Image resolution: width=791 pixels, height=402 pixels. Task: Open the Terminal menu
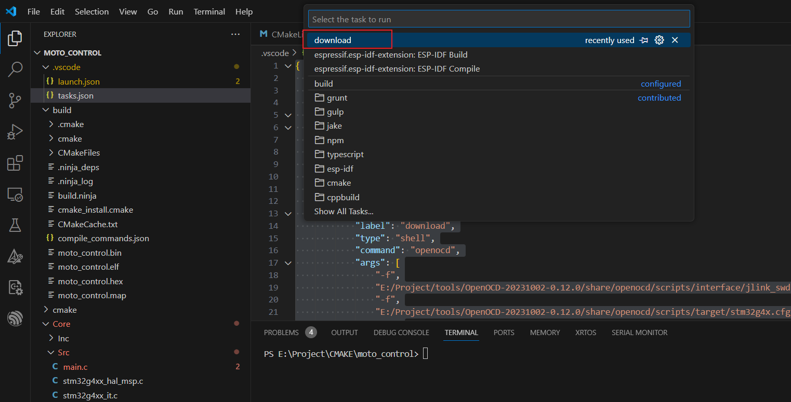point(209,11)
